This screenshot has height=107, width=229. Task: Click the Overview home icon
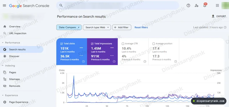[5, 26]
